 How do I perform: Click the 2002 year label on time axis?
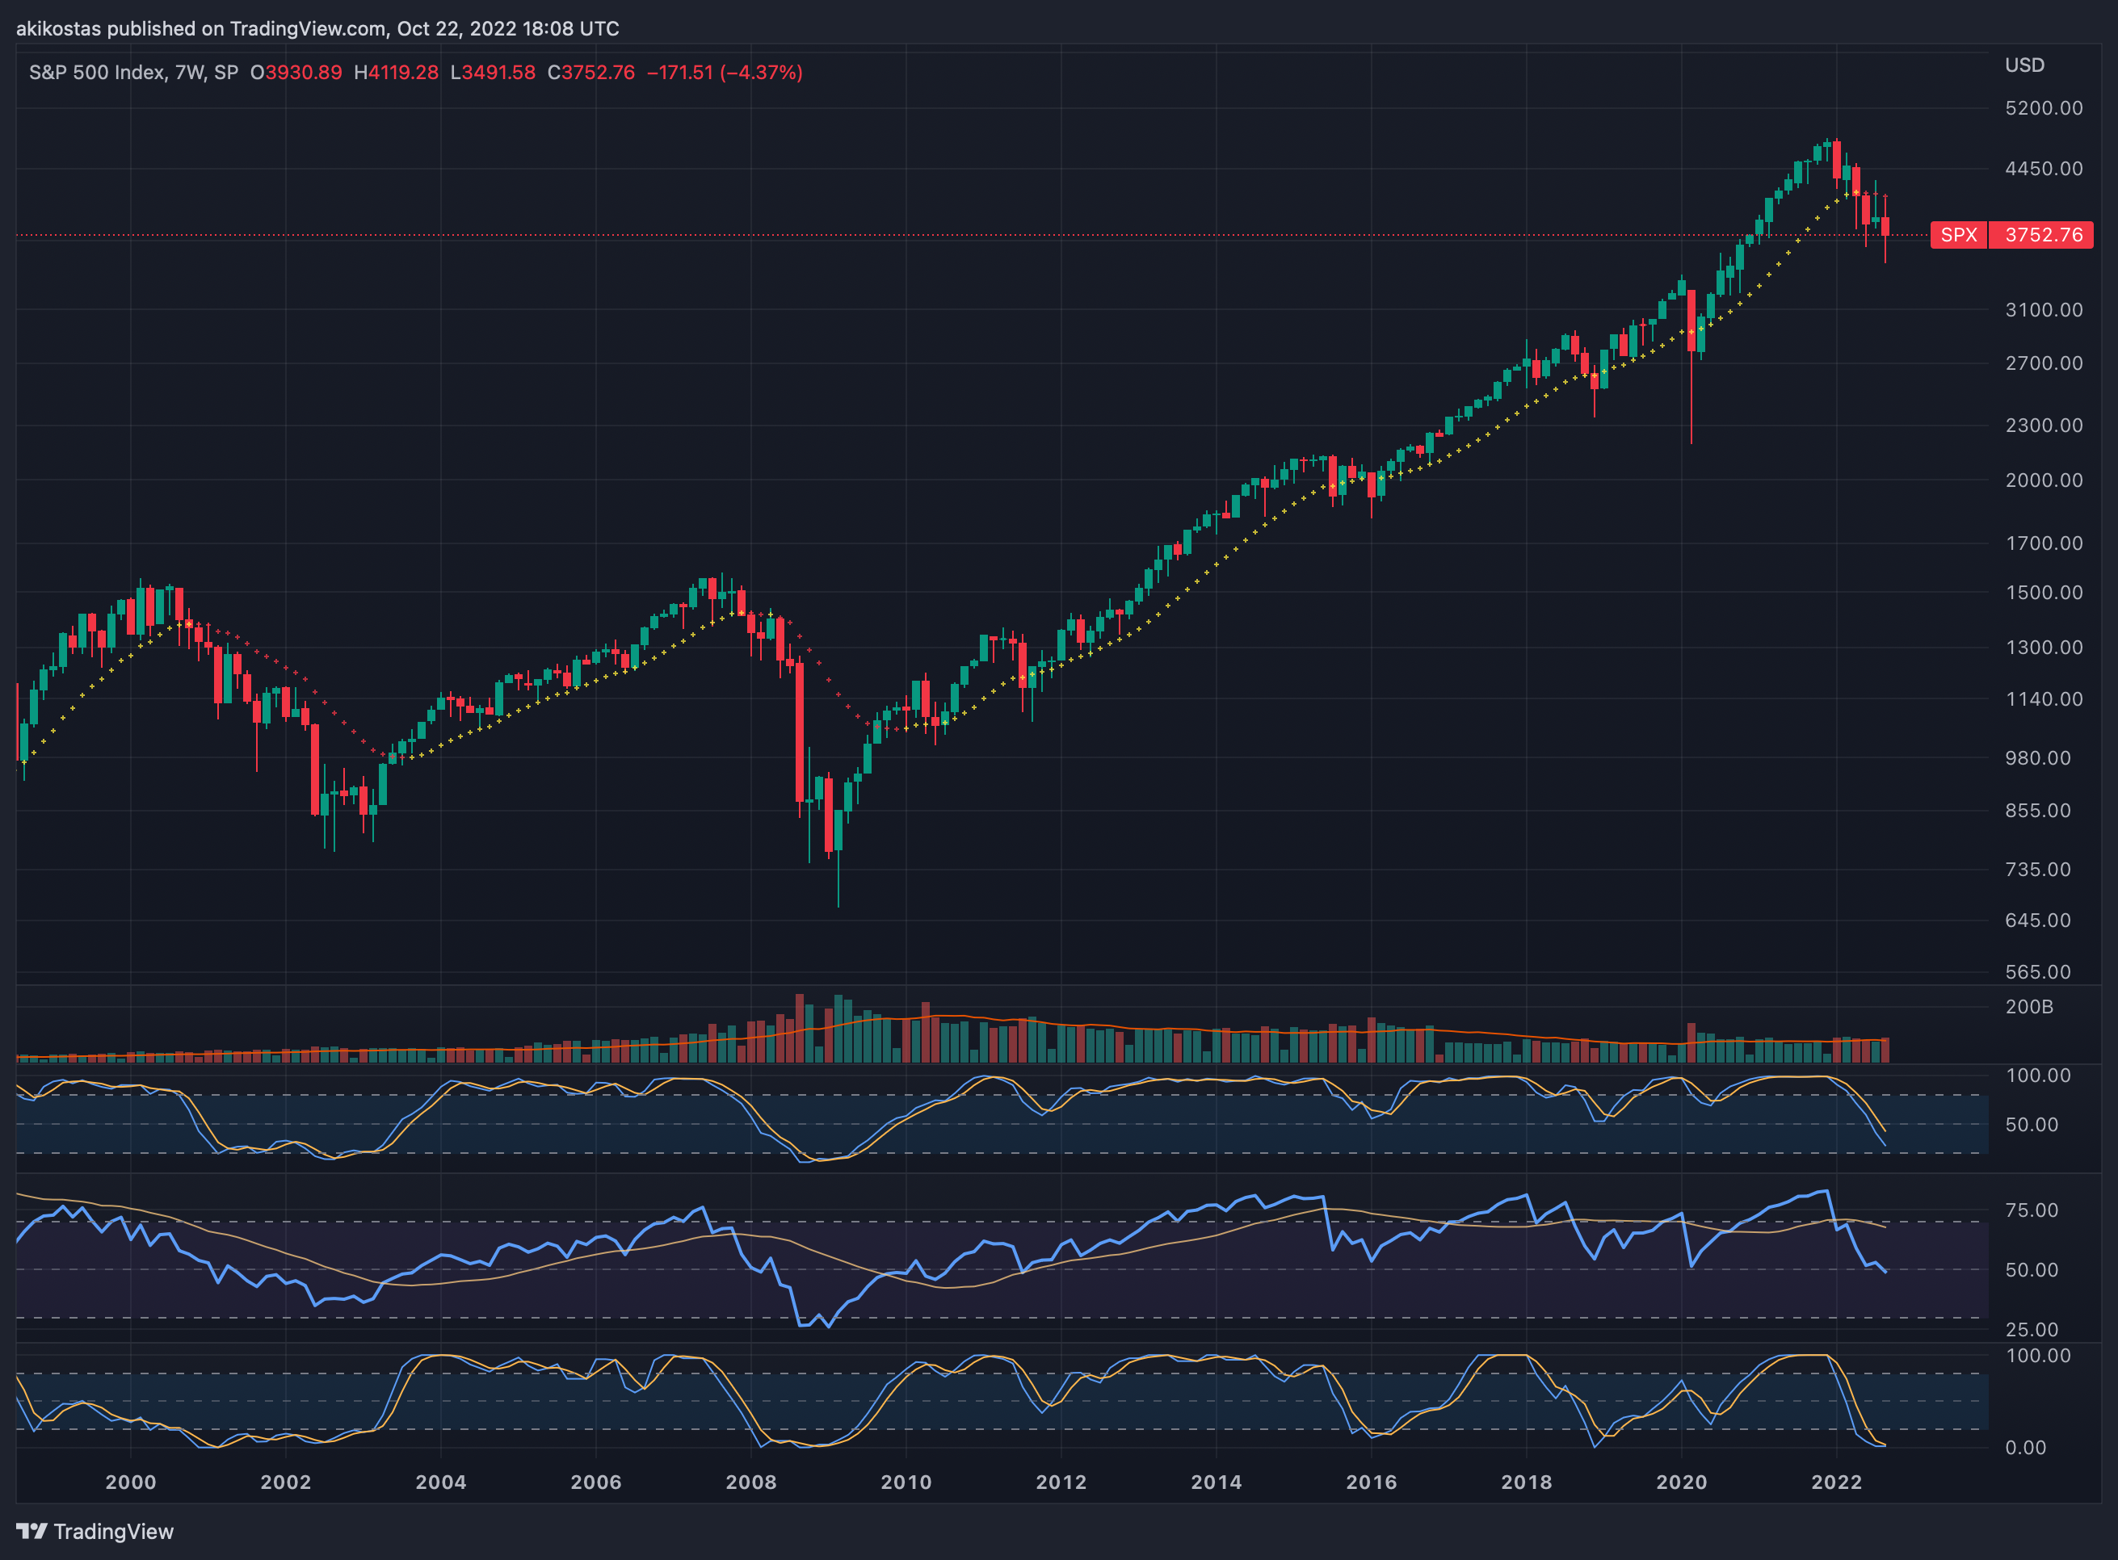(285, 1482)
